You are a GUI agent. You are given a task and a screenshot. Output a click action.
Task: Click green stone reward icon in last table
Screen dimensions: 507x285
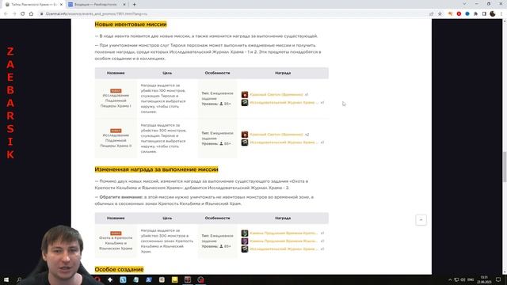[245, 233]
